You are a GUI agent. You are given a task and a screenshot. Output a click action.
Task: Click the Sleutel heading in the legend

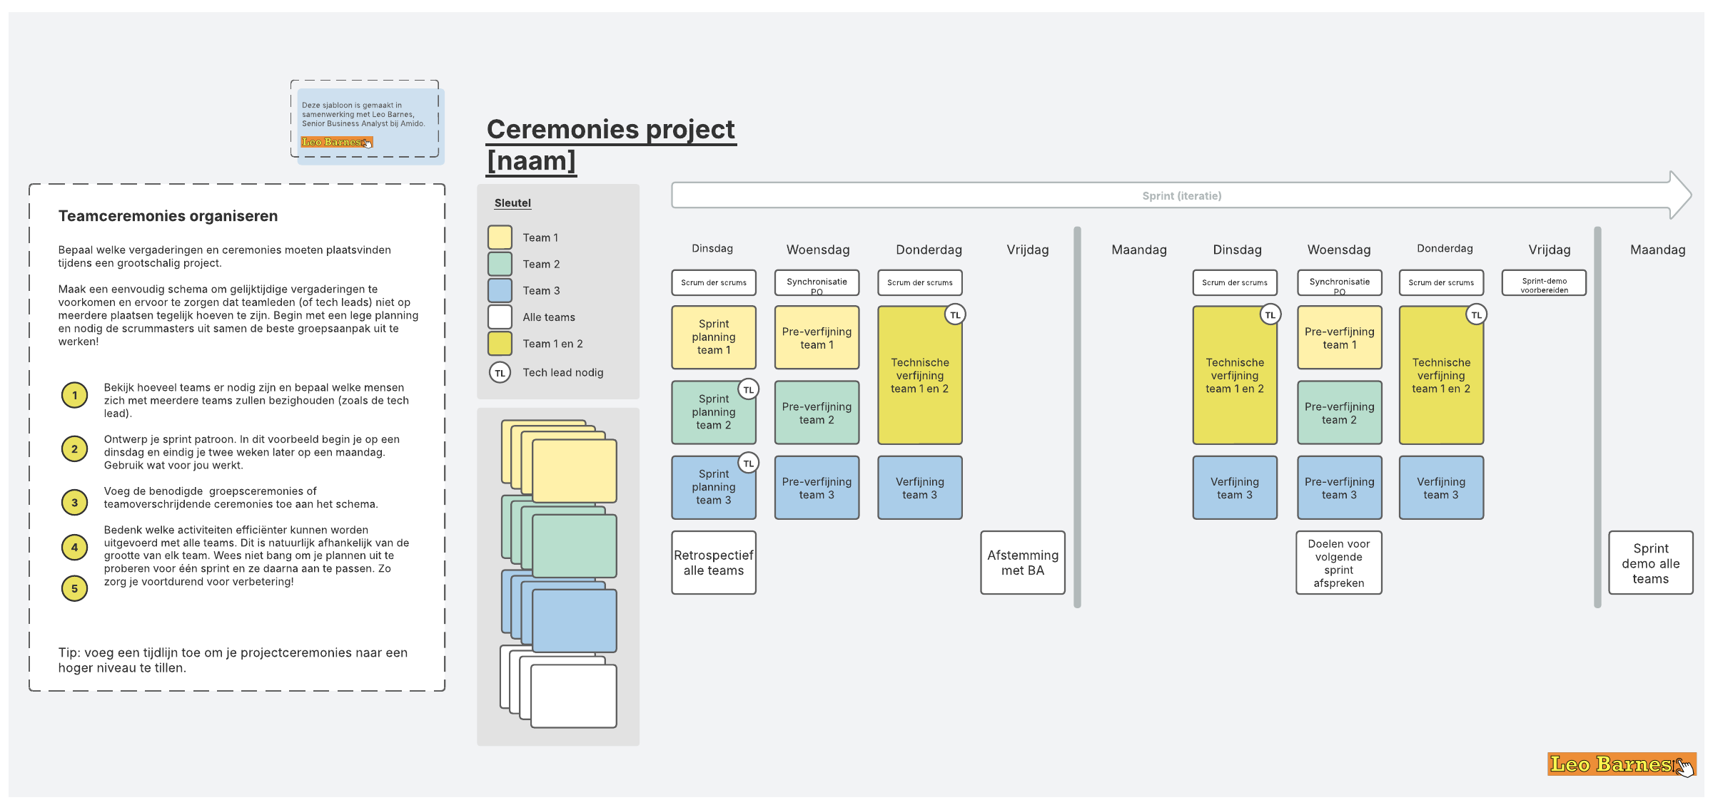point(512,203)
